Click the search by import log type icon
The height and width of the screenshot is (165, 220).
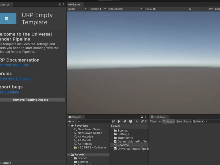pyautogui.click(x=131, y=121)
